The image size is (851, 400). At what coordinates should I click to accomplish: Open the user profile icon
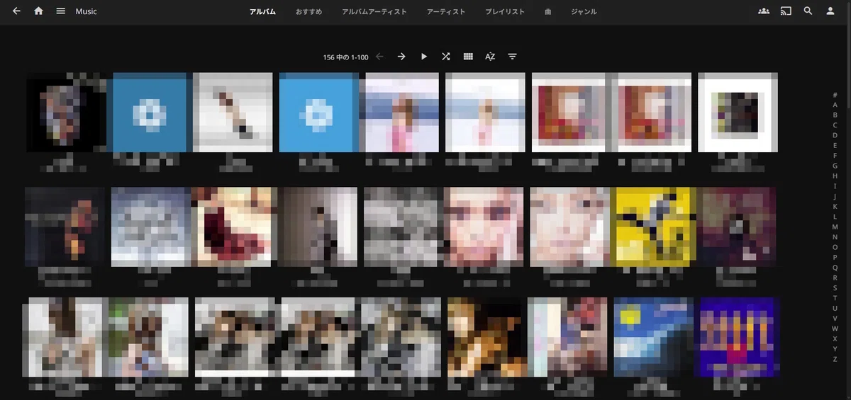pos(830,11)
